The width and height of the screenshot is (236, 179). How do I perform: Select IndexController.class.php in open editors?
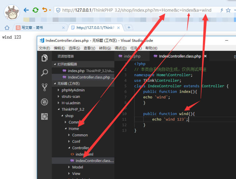[83, 77]
